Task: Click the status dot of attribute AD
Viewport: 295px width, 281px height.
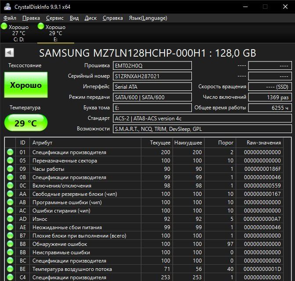Action: pos(10,219)
